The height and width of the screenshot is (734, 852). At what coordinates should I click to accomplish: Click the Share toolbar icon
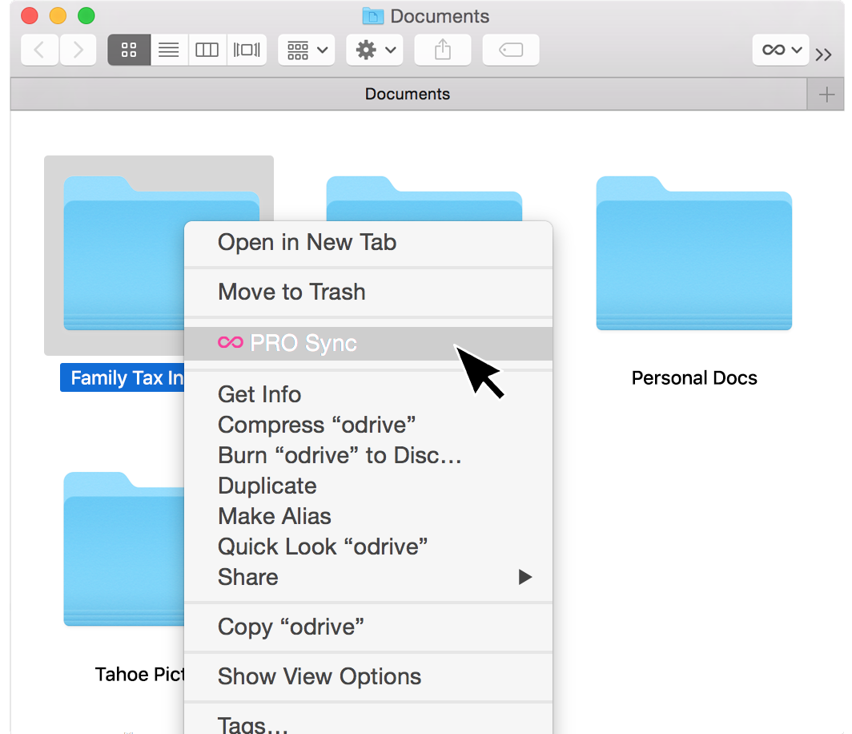443,50
